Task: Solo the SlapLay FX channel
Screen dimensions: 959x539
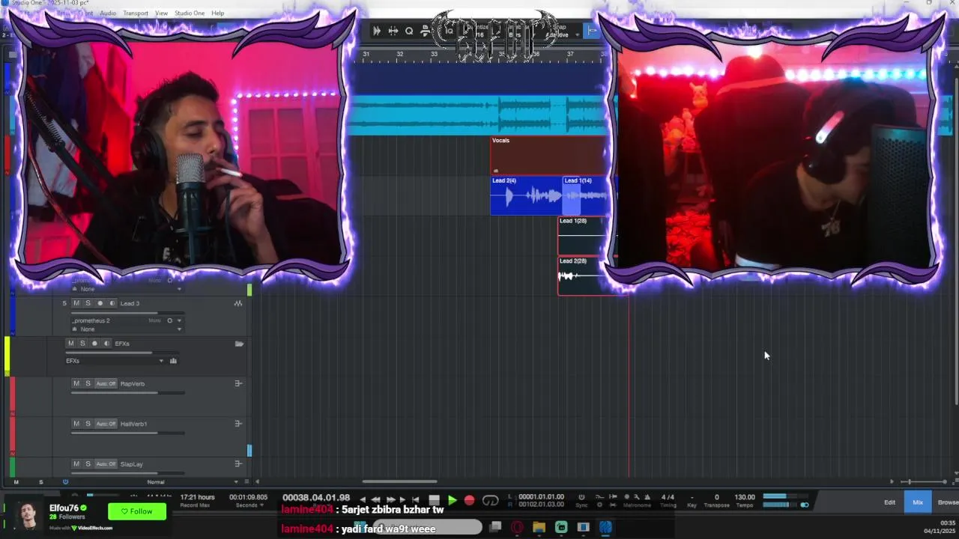Action: (x=88, y=464)
